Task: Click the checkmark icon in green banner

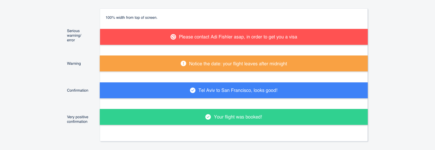Action: (x=208, y=117)
